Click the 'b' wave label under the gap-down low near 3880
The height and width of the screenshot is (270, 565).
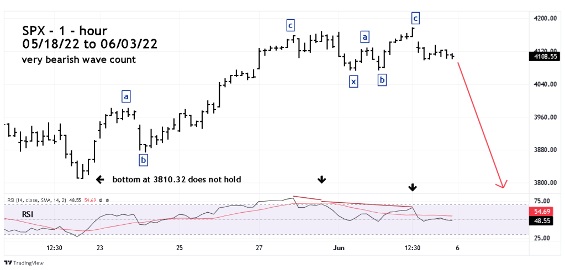pyautogui.click(x=143, y=160)
